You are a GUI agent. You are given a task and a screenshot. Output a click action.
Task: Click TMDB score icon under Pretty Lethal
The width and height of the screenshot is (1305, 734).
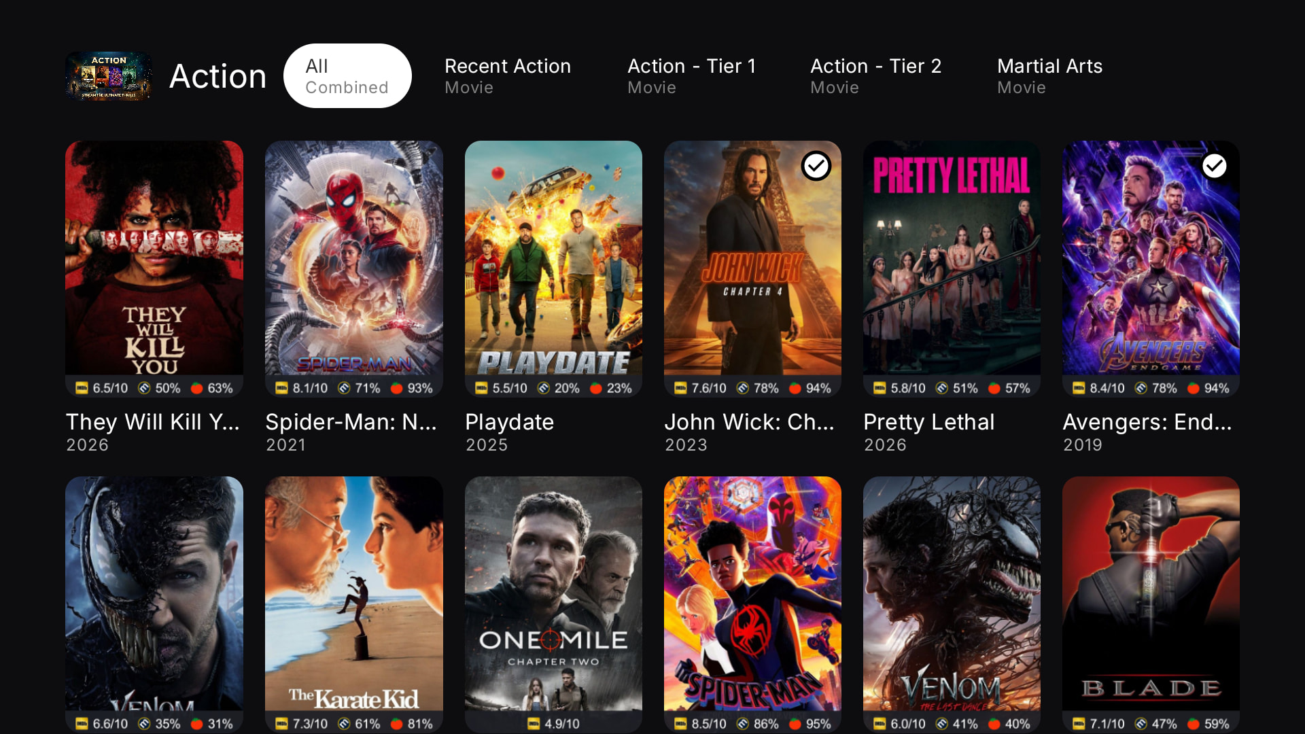941,388
